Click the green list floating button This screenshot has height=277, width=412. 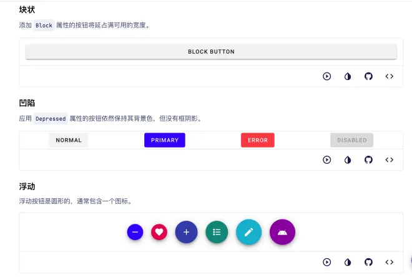(217, 232)
